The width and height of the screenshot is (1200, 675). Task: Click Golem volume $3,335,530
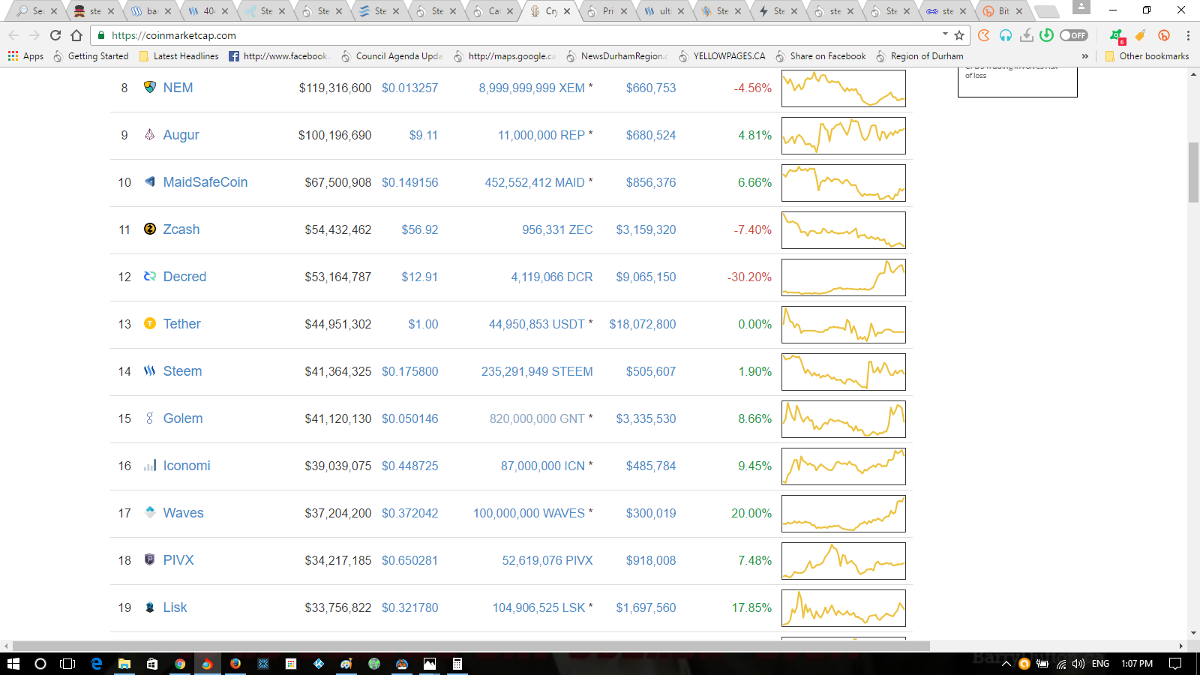point(646,418)
